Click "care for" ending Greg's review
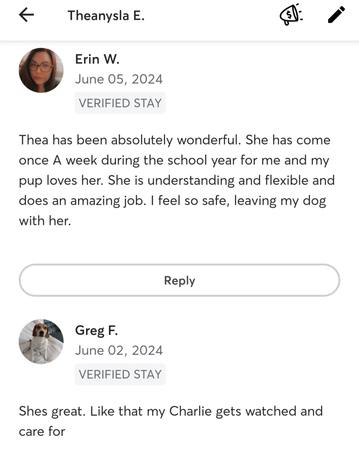This screenshot has width=359, height=455. (42, 431)
